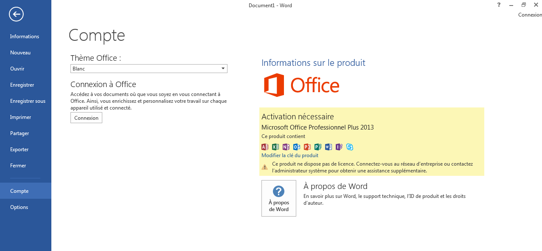Click the Connexion link beside the window controls
The image size is (542, 251).
tap(530, 15)
